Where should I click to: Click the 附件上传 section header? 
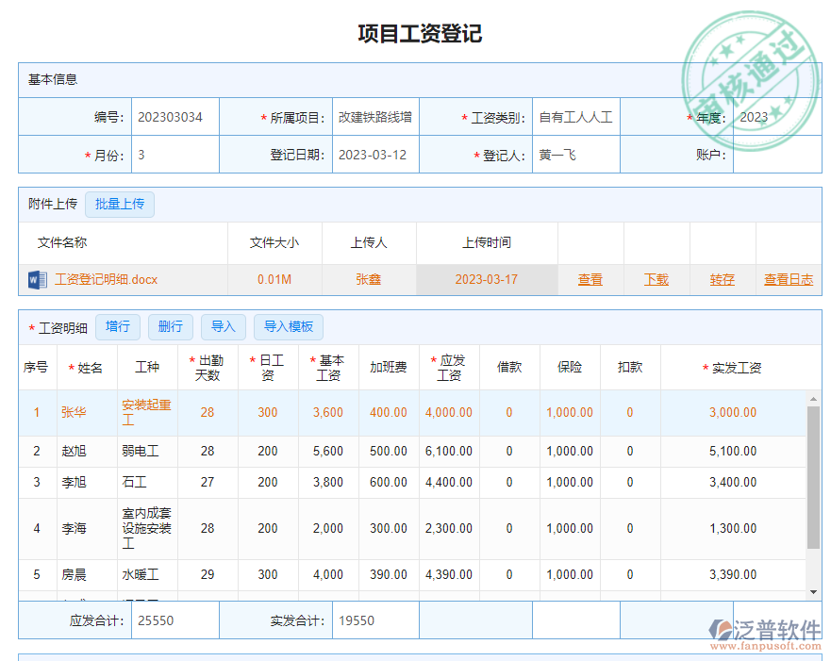pos(51,205)
